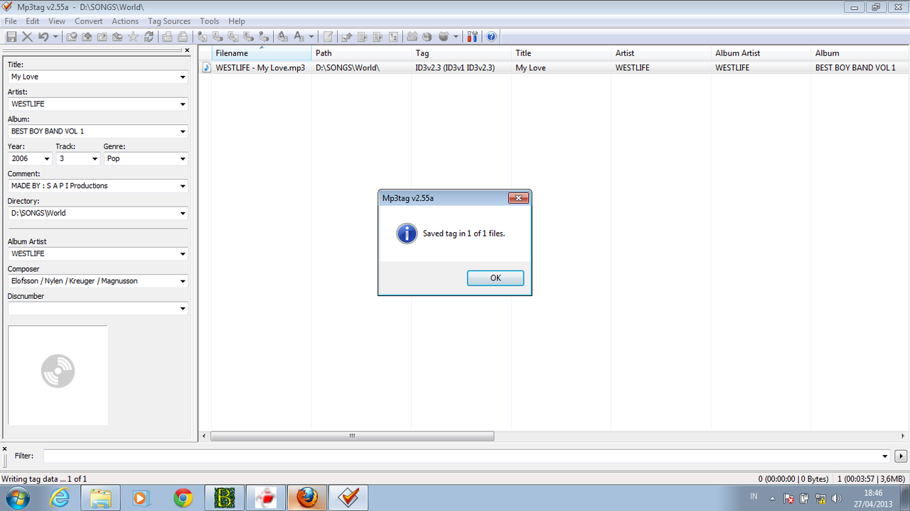Click the Tag - Filename convert icon
The height and width of the screenshot is (511, 910).
[202, 36]
